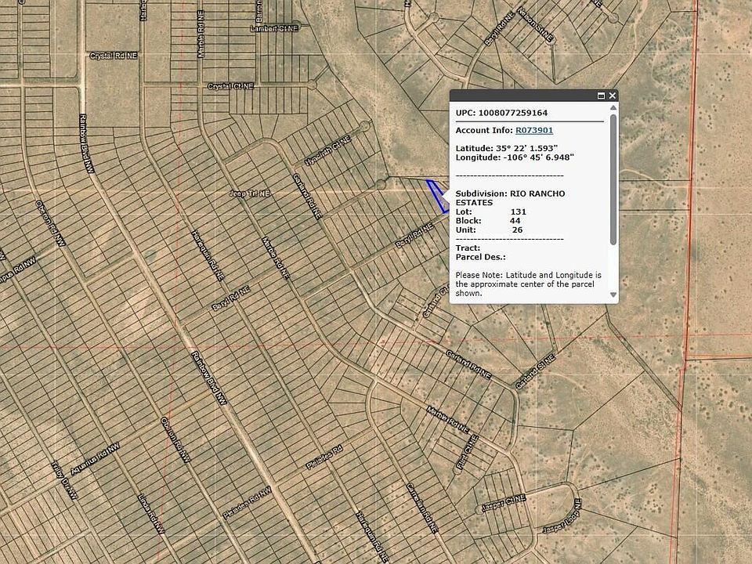The height and width of the screenshot is (564, 752).
Task: Click the Parcel Des. field label
Action: pyautogui.click(x=480, y=258)
